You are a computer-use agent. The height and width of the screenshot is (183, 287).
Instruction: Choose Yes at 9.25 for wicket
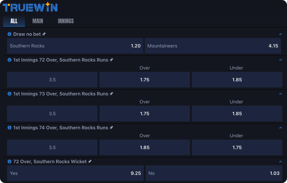coord(75,173)
